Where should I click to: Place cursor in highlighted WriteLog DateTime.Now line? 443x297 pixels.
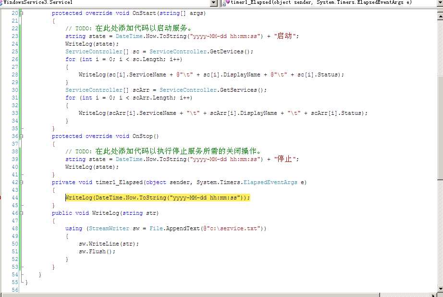point(158,198)
